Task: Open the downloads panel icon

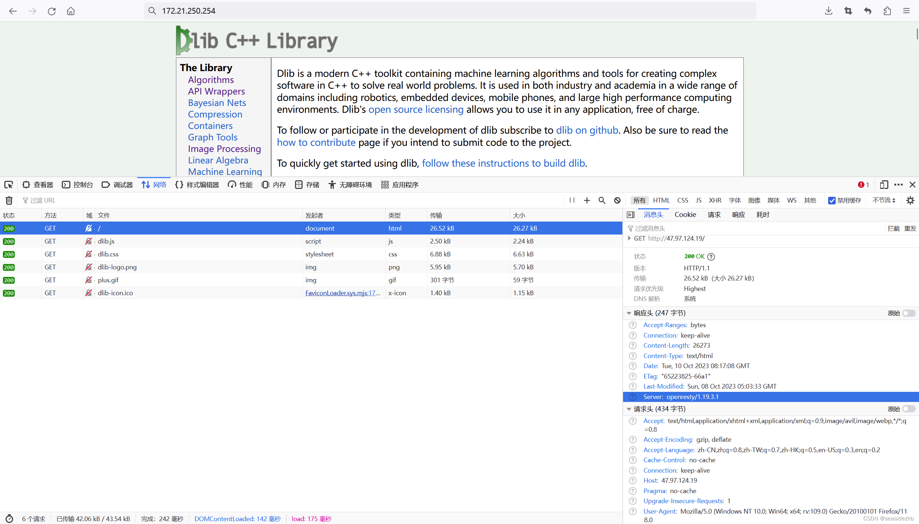Action: (x=829, y=11)
